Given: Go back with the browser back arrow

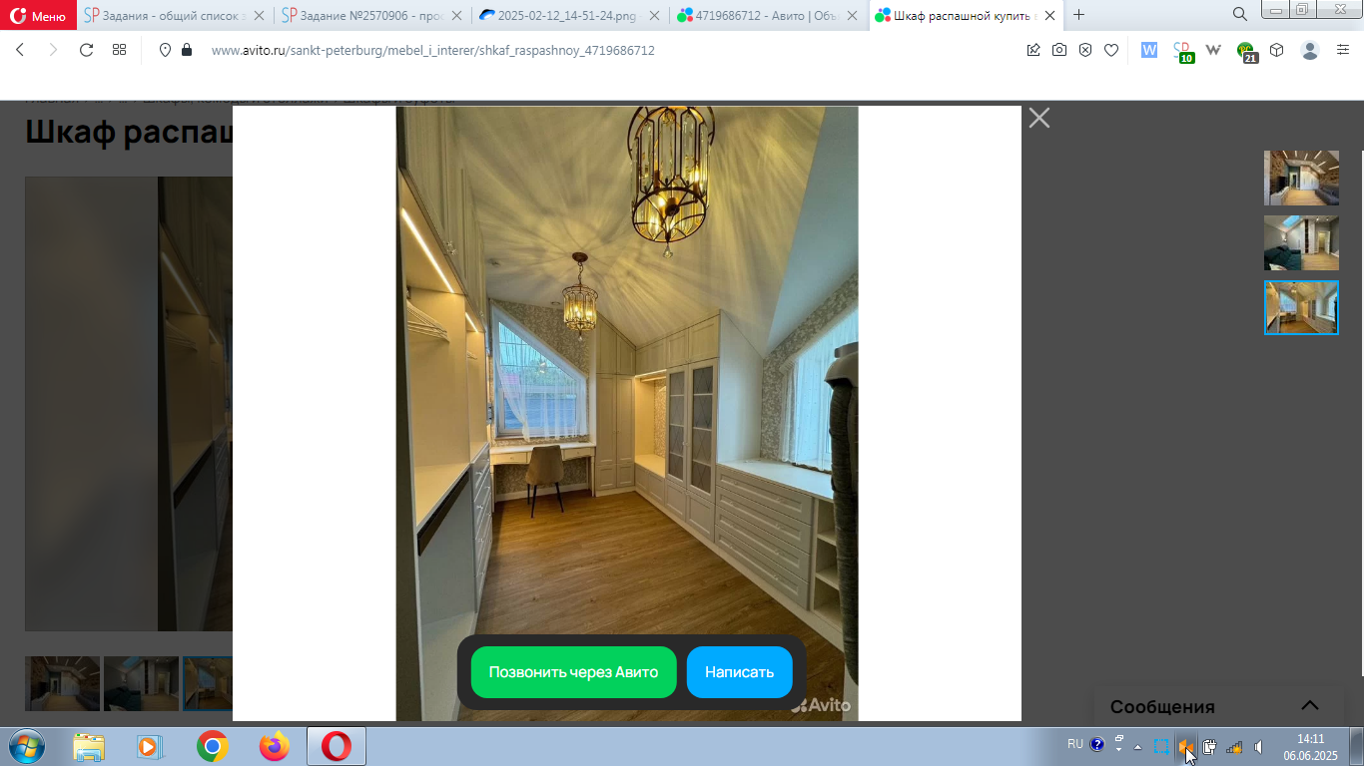Looking at the screenshot, I should 20,50.
